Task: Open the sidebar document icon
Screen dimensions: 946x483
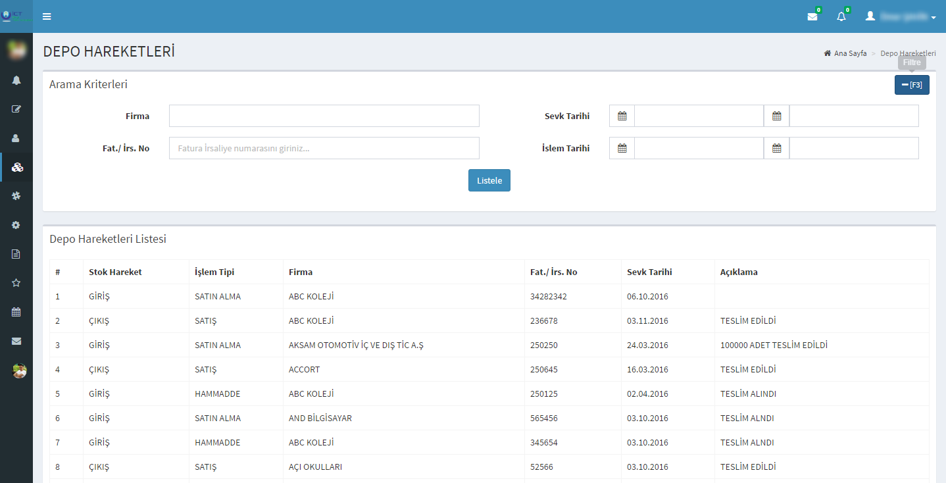Action: 16,253
